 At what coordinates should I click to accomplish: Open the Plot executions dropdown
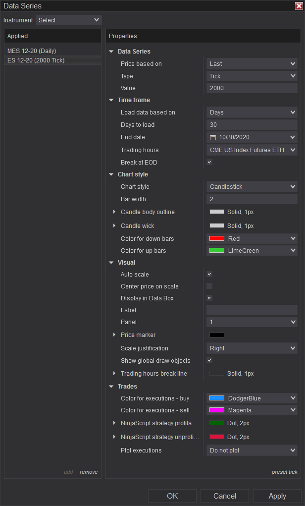pos(252,450)
